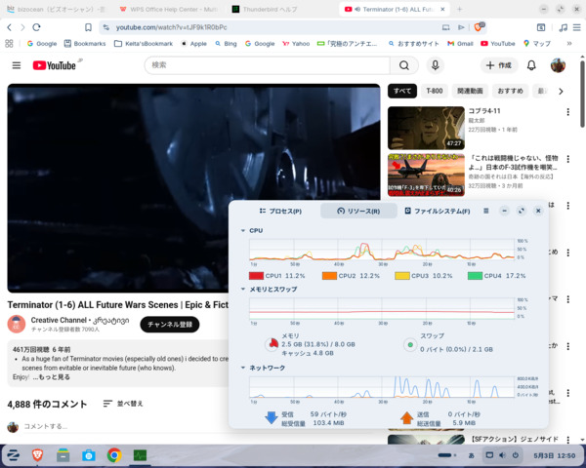Switch to the Thunderbird ヘルプ browser tab
586x468 pixels.
point(270,10)
